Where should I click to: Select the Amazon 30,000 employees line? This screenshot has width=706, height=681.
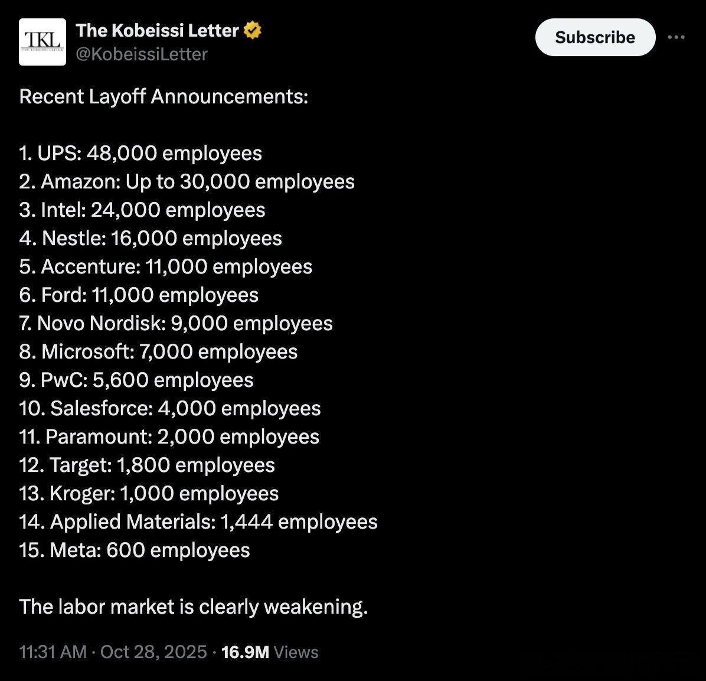coord(187,182)
